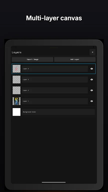Select the empty Layer 3 thumbnail

pyautogui.click(x=16, y=79)
